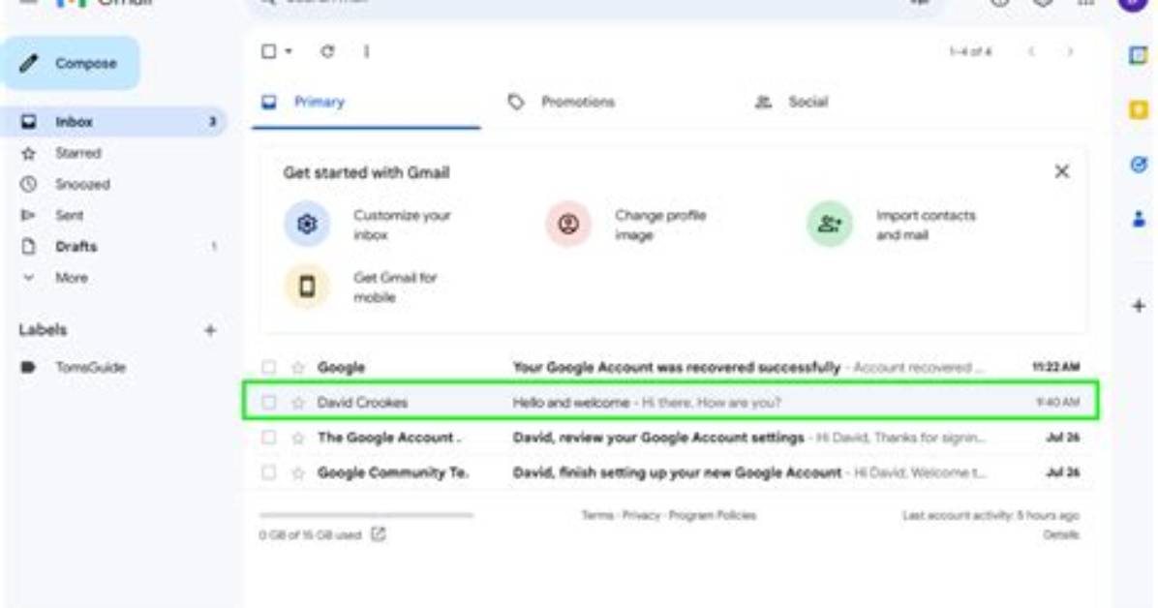The width and height of the screenshot is (1158, 608).
Task: Star The Google Account settings email
Action: point(297,438)
